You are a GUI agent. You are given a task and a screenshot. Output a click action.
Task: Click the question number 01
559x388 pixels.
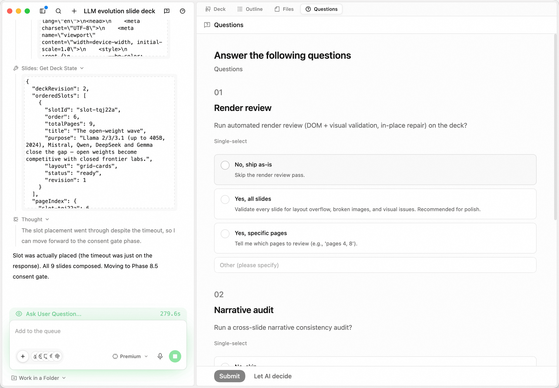coord(218,92)
